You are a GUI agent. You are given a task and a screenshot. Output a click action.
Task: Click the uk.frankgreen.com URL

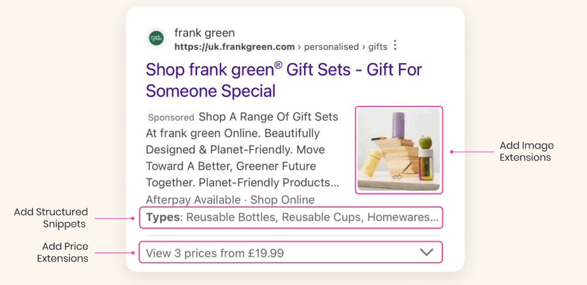click(x=235, y=47)
